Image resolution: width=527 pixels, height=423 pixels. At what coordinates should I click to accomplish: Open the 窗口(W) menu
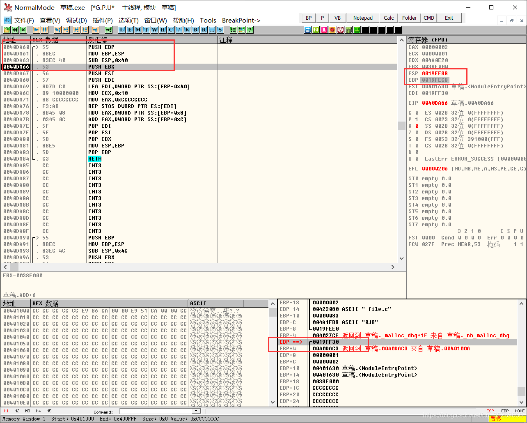point(156,20)
